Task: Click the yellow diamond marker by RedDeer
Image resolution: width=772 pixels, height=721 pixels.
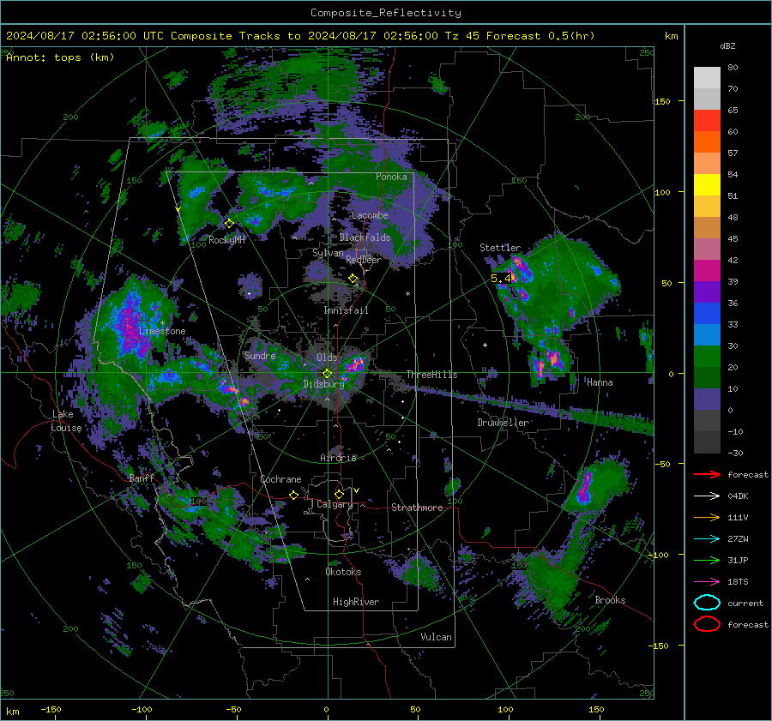Action: (353, 279)
